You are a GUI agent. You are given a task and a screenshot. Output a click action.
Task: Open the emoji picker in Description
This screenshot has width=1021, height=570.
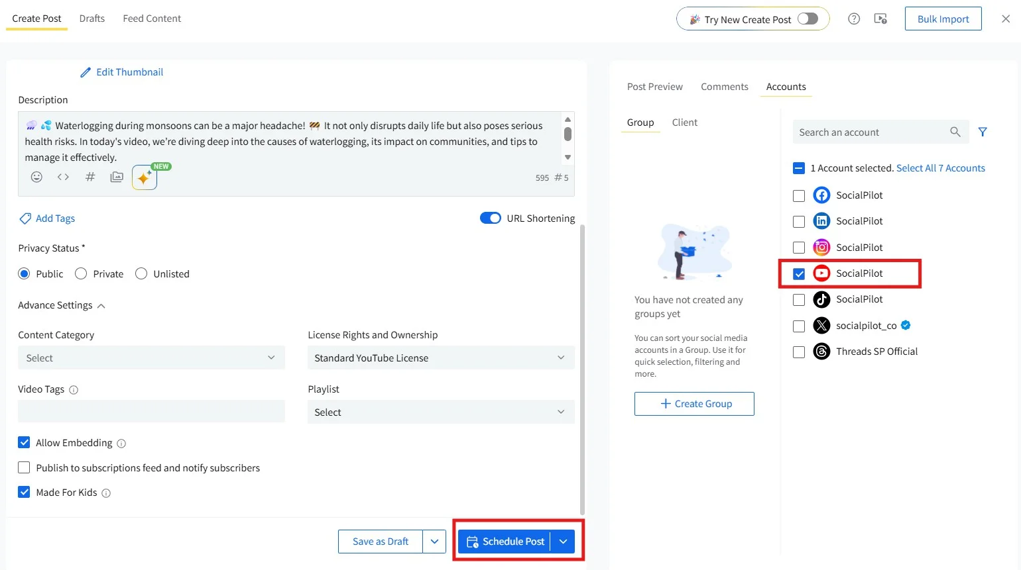coord(36,177)
